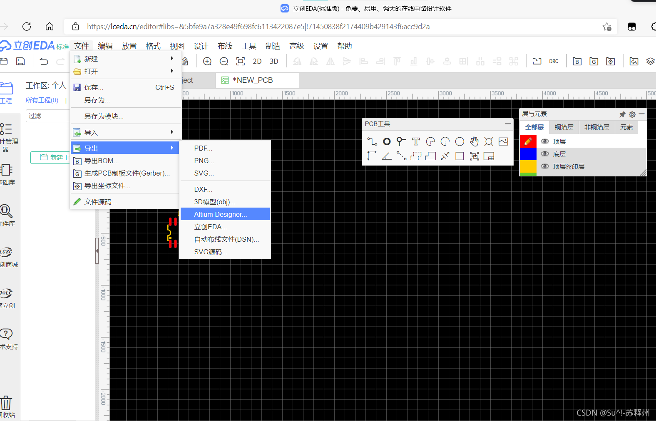Select the text tool in PCB tools

[416, 142]
